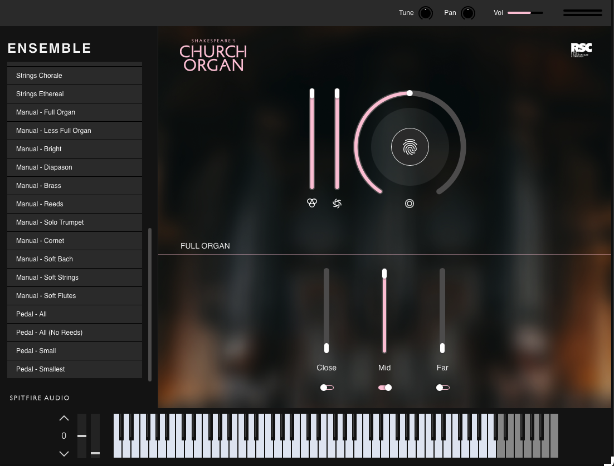
Task: Click the pitch bend wheel strip
Action: [82, 435]
